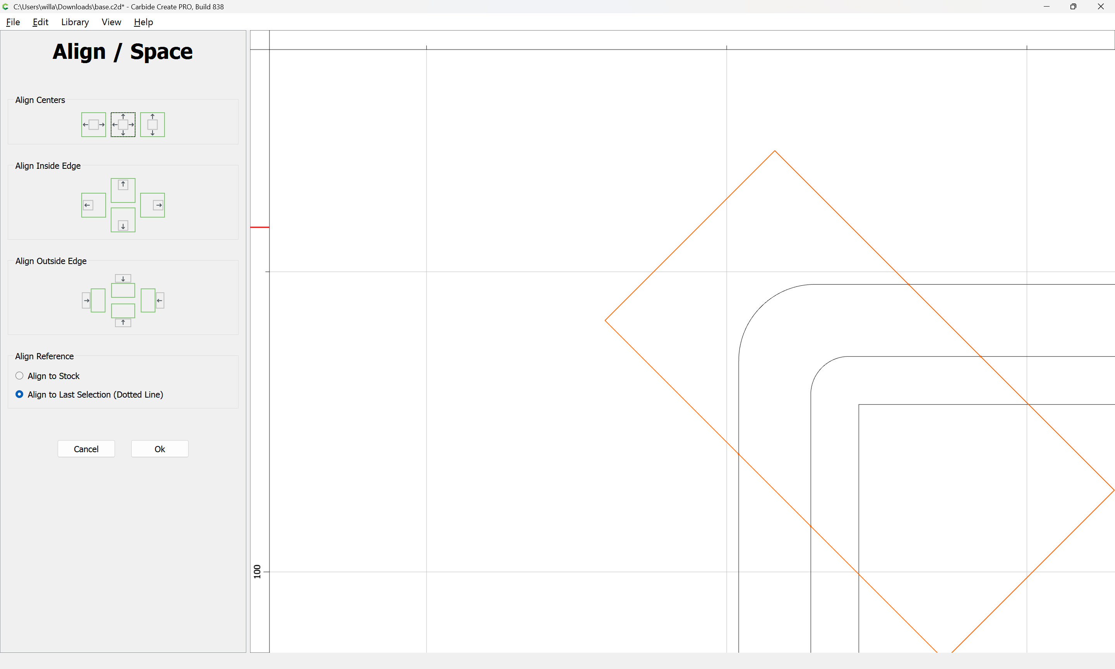Image resolution: width=1115 pixels, height=669 pixels.
Task: Align inside right edge icon
Action: 152,205
